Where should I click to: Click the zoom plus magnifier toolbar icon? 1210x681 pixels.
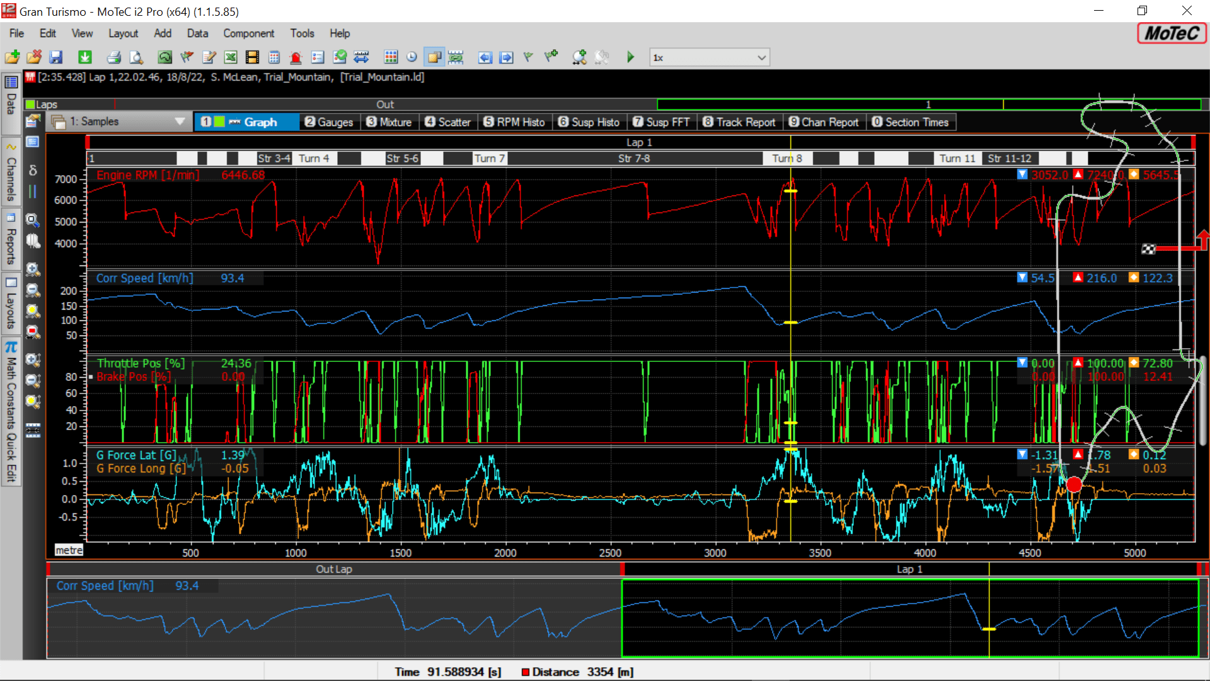pos(579,57)
